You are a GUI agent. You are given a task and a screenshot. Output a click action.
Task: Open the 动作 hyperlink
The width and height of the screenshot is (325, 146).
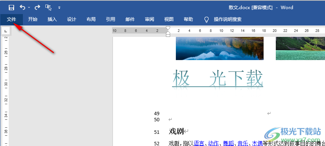click(214, 143)
